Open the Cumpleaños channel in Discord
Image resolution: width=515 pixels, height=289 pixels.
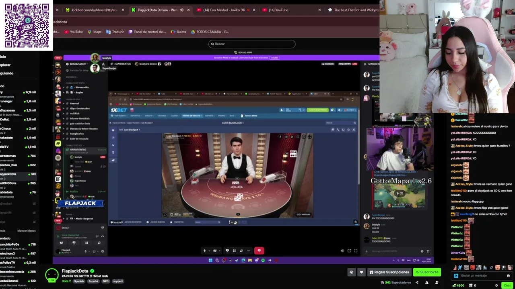76,134
